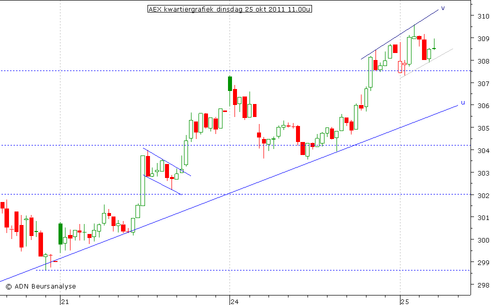
Task: Click the price label 298
Action: click(x=483, y=285)
